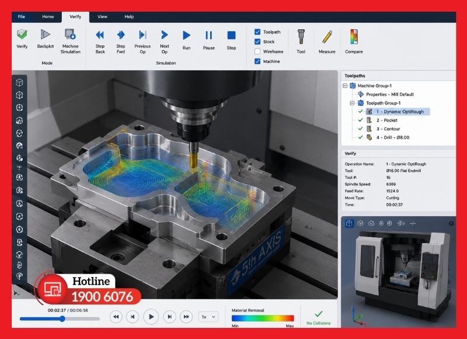The width and height of the screenshot is (467, 339).
Task: Open the Help tab
Action: [129, 17]
